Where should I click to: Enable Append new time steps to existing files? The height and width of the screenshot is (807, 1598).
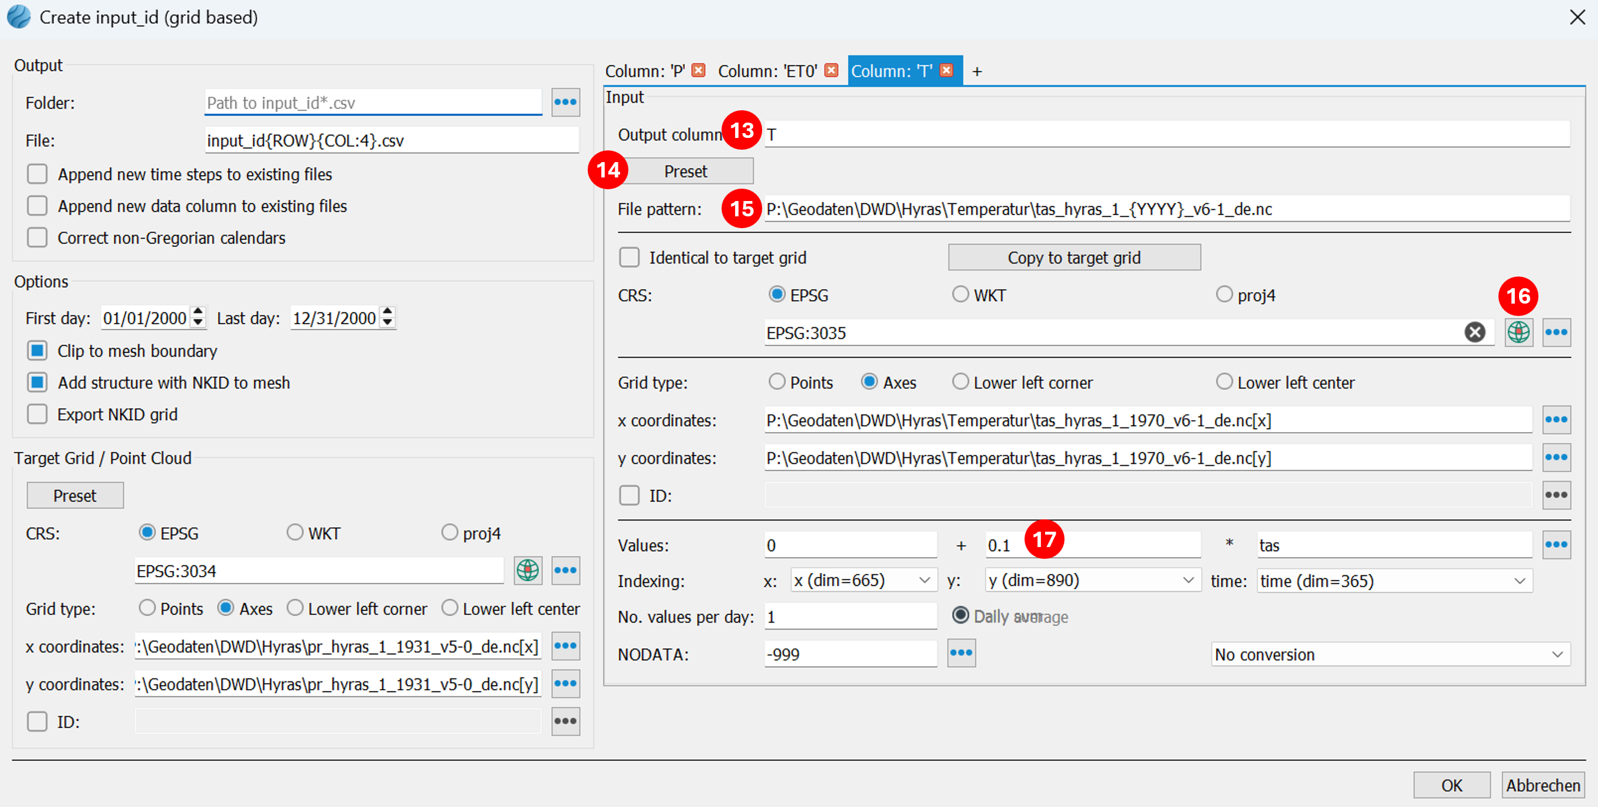37,174
